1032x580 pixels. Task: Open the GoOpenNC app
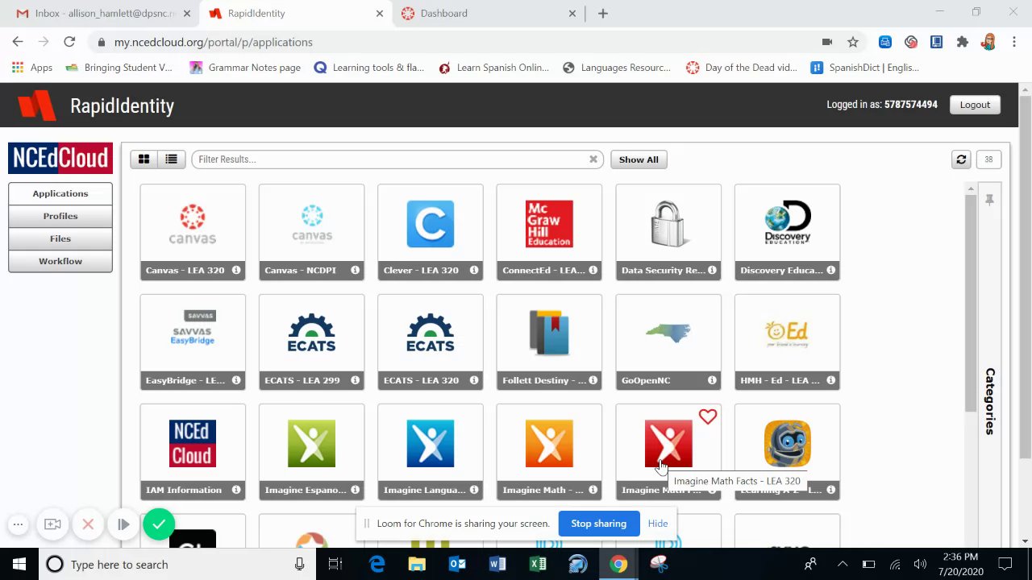[x=668, y=342]
